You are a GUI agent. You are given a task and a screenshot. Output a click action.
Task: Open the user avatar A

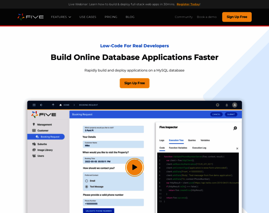tap(235, 105)
